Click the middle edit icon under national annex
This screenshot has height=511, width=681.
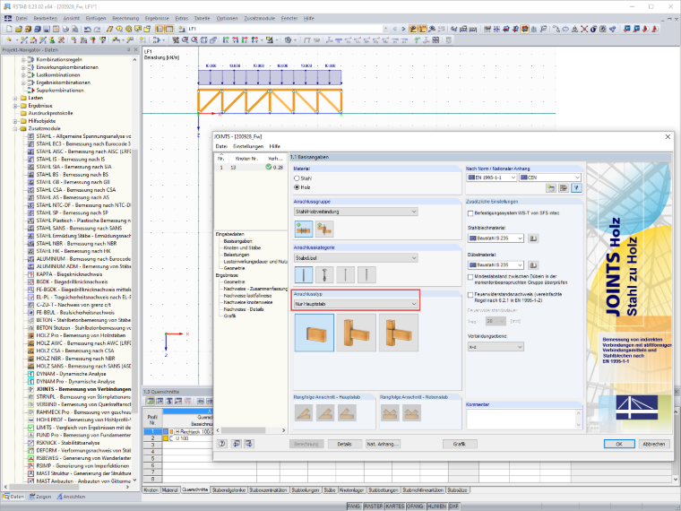(x=564, y=187)
